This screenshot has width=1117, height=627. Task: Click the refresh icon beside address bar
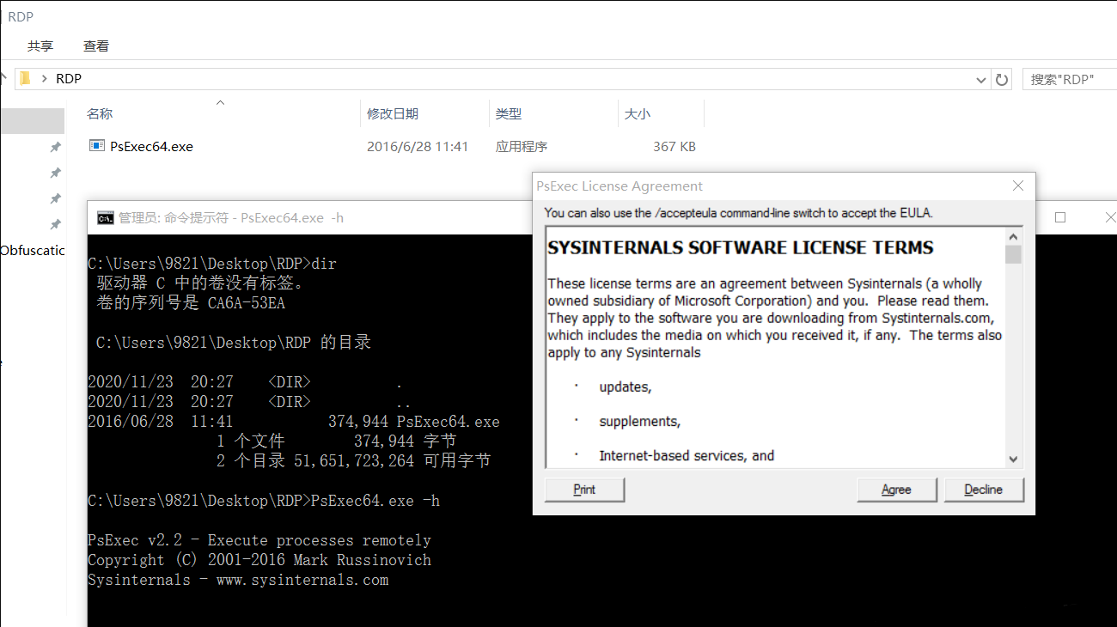(x=1002, y=79)
